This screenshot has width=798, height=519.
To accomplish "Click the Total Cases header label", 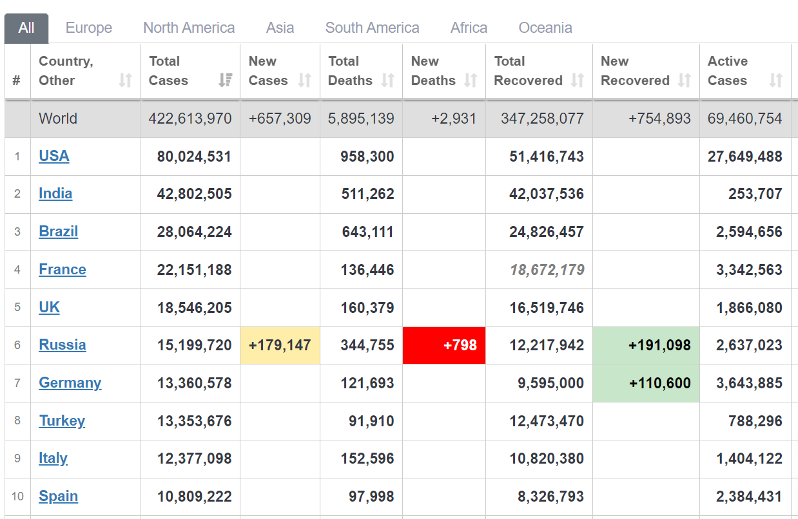I will pyautogui.click(x=169, y=71).
